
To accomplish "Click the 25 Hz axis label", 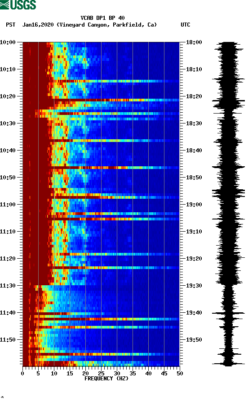I will [x=101, y=374].
